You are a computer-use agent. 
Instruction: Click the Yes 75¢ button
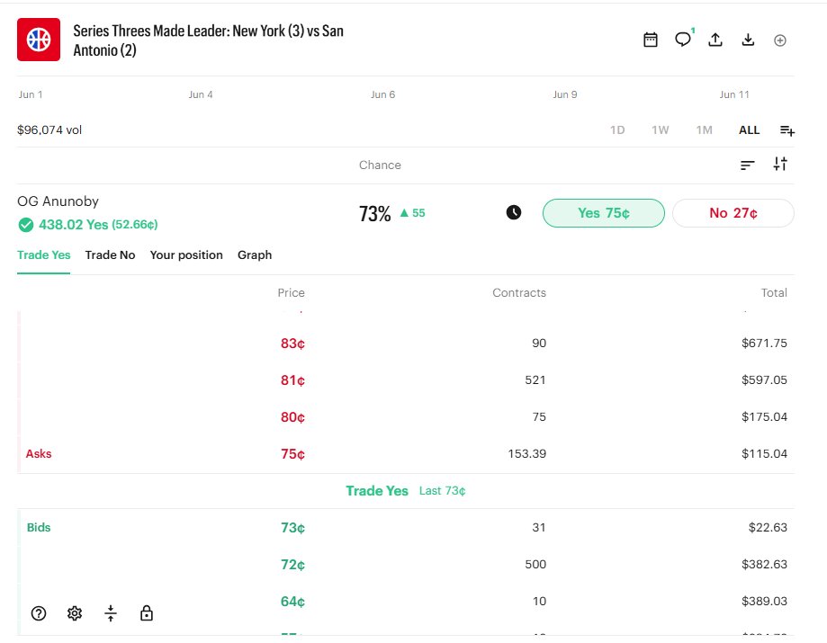tap(603, 213)
